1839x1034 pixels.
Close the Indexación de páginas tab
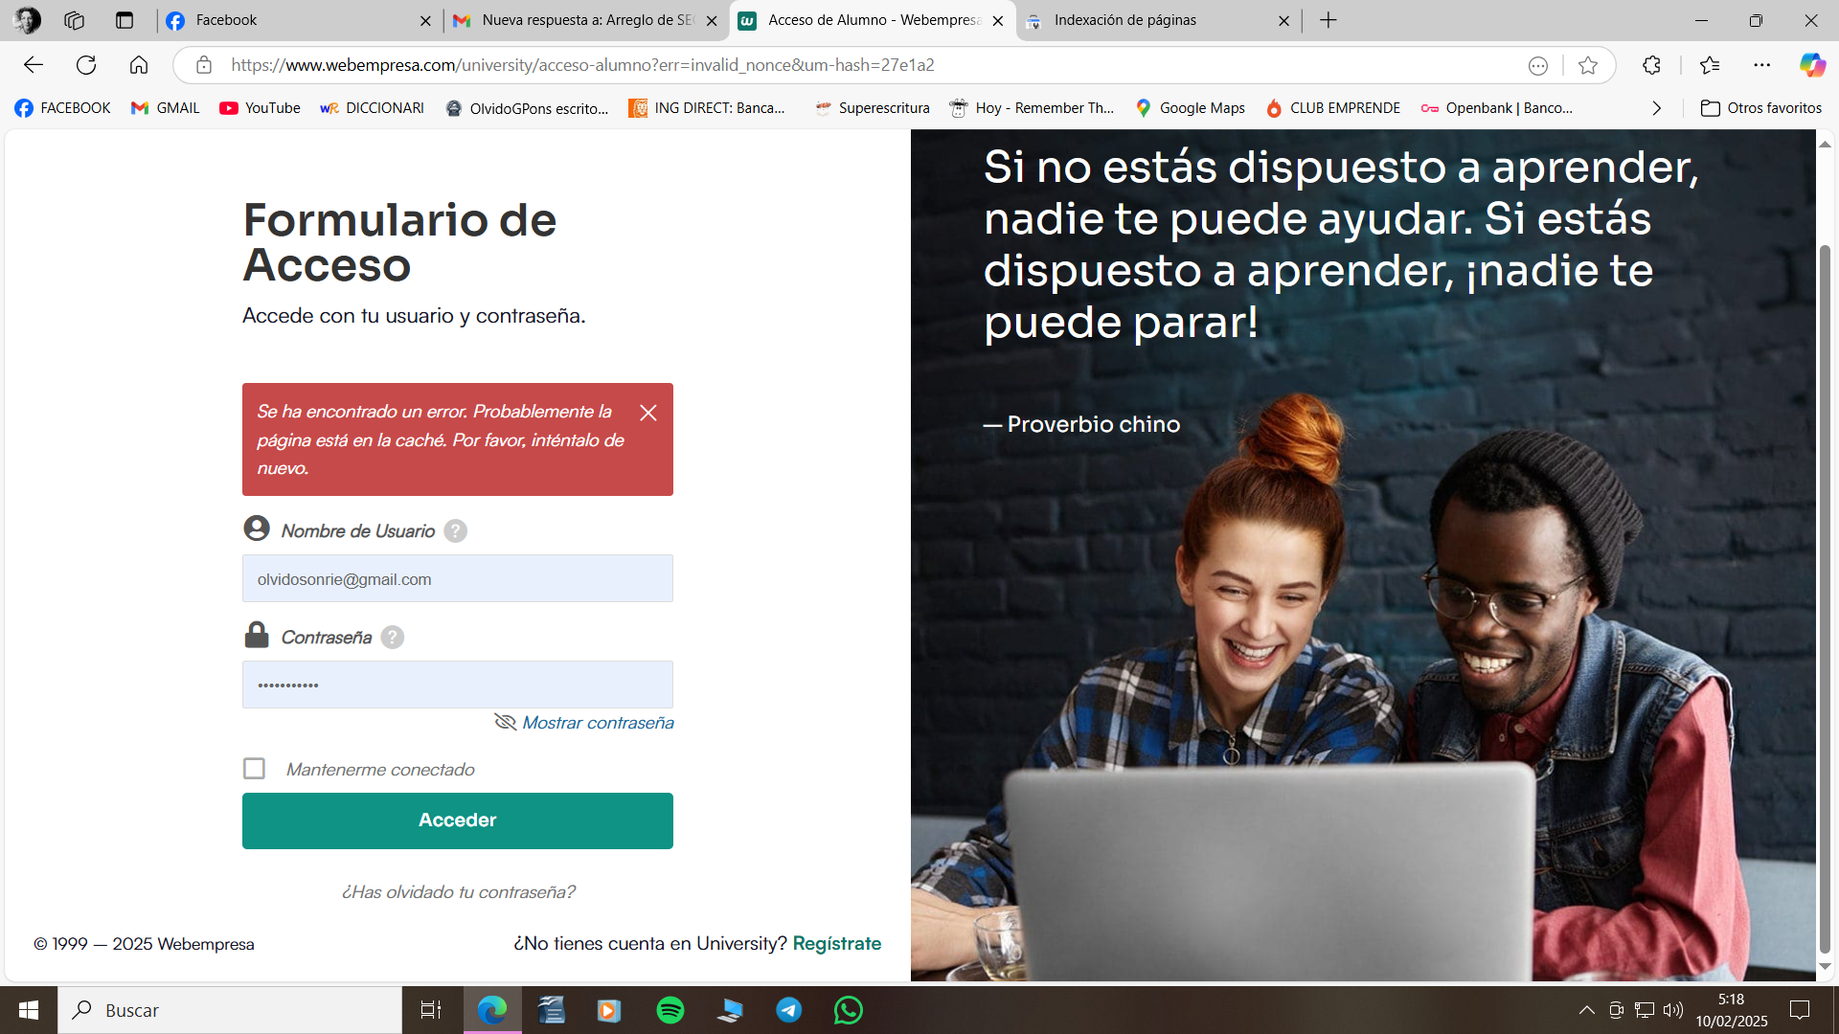click(1284, 20)
